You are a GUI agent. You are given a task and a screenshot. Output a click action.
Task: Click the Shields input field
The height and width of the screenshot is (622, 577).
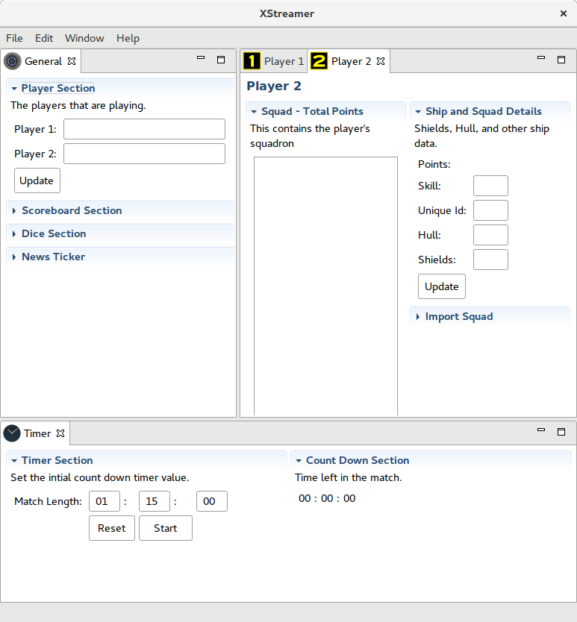tap(490, 260)
